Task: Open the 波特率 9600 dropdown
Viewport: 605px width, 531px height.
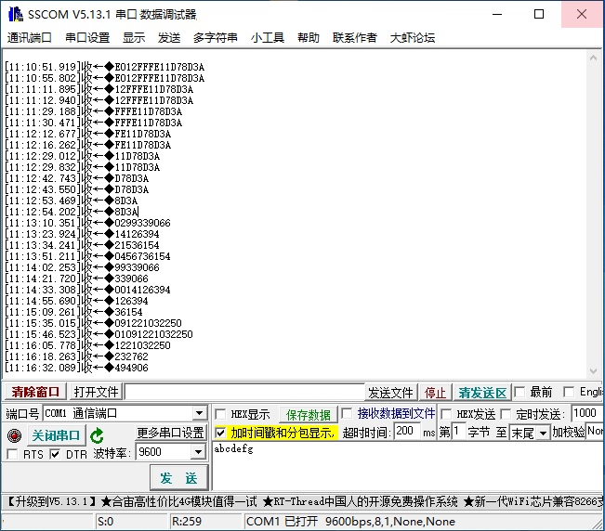Action: tap(197, 452)
